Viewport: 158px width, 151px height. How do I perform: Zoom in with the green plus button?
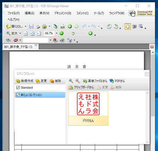tap(90, 33)
